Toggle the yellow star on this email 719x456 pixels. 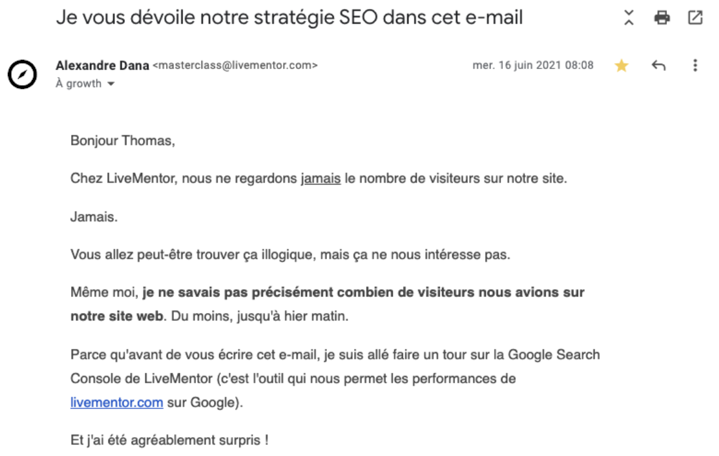click(x=622, y=65)
